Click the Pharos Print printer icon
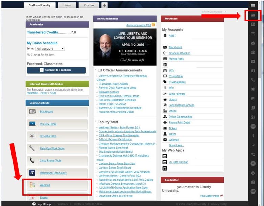This screenshot has height=206, width=264. click(x=165, y=122)
